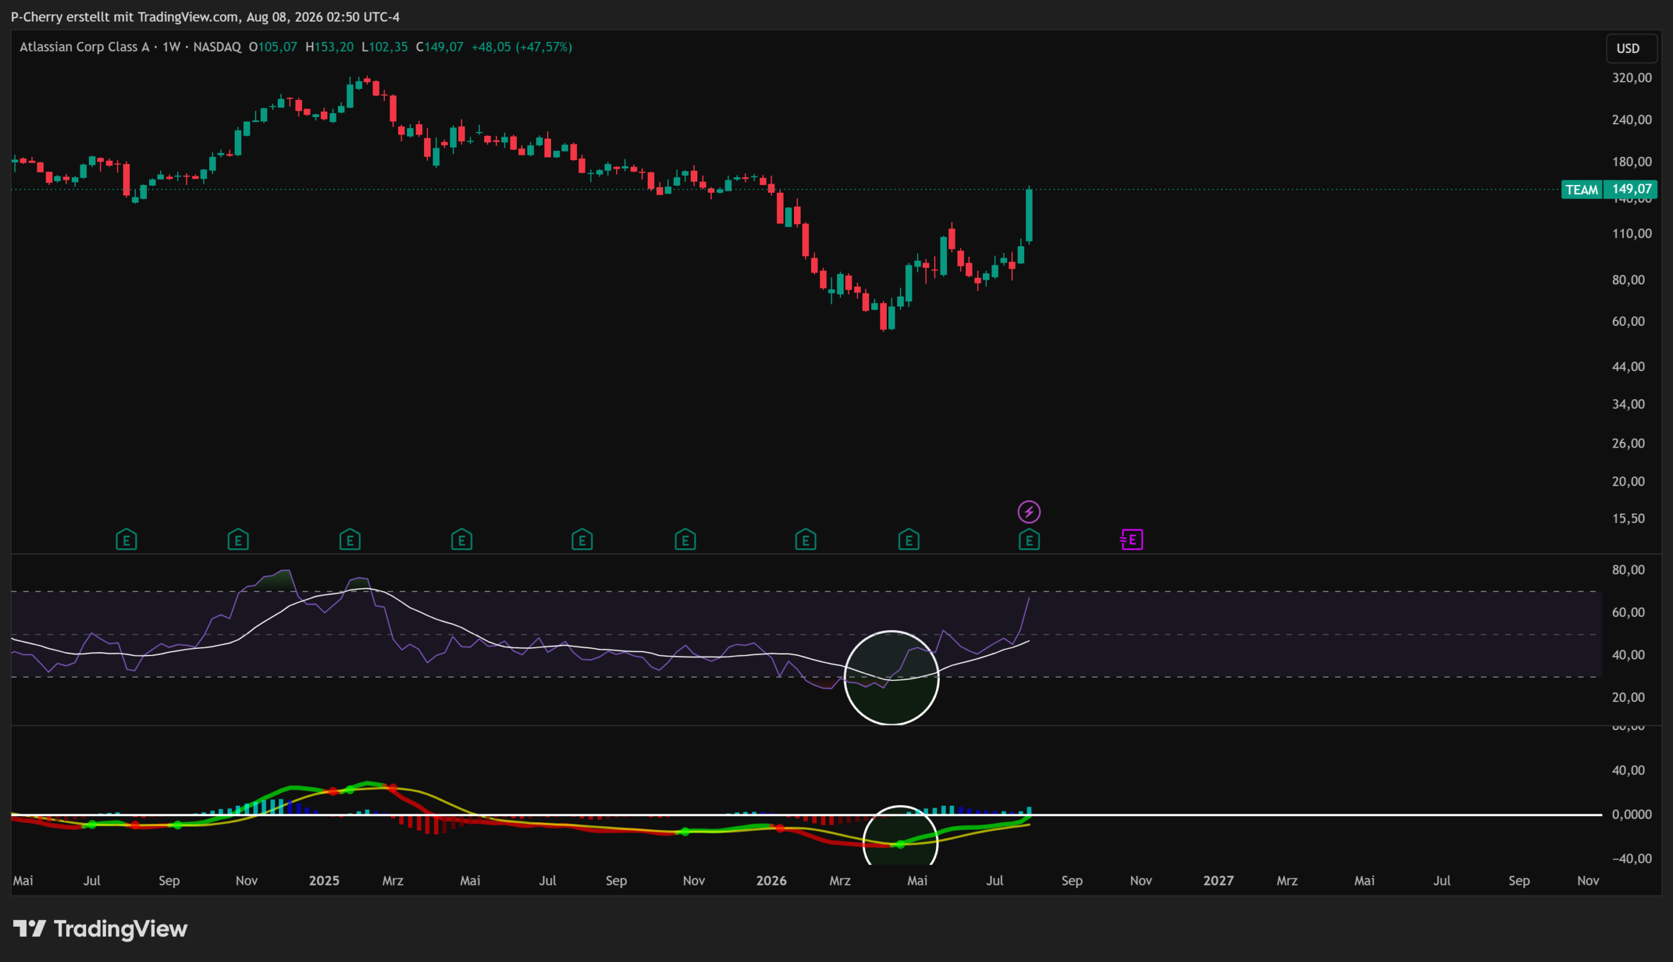Click the TEAM ticker tag on the price scale
Image resolution: width=1673 pixels, height=962 pixels.
pos(1582,190)
